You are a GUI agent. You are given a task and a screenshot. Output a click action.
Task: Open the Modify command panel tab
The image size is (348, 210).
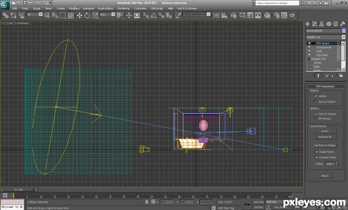(314, 24)
